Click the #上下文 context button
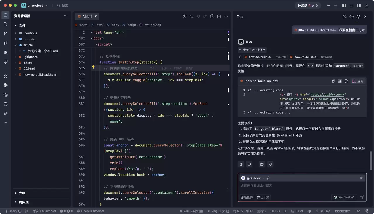 point(263,197)
